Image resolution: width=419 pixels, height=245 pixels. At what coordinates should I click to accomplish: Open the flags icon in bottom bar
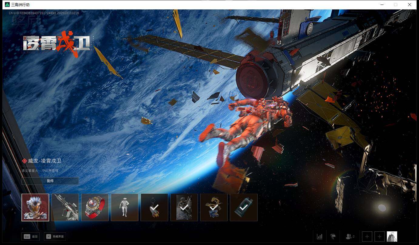333,236
